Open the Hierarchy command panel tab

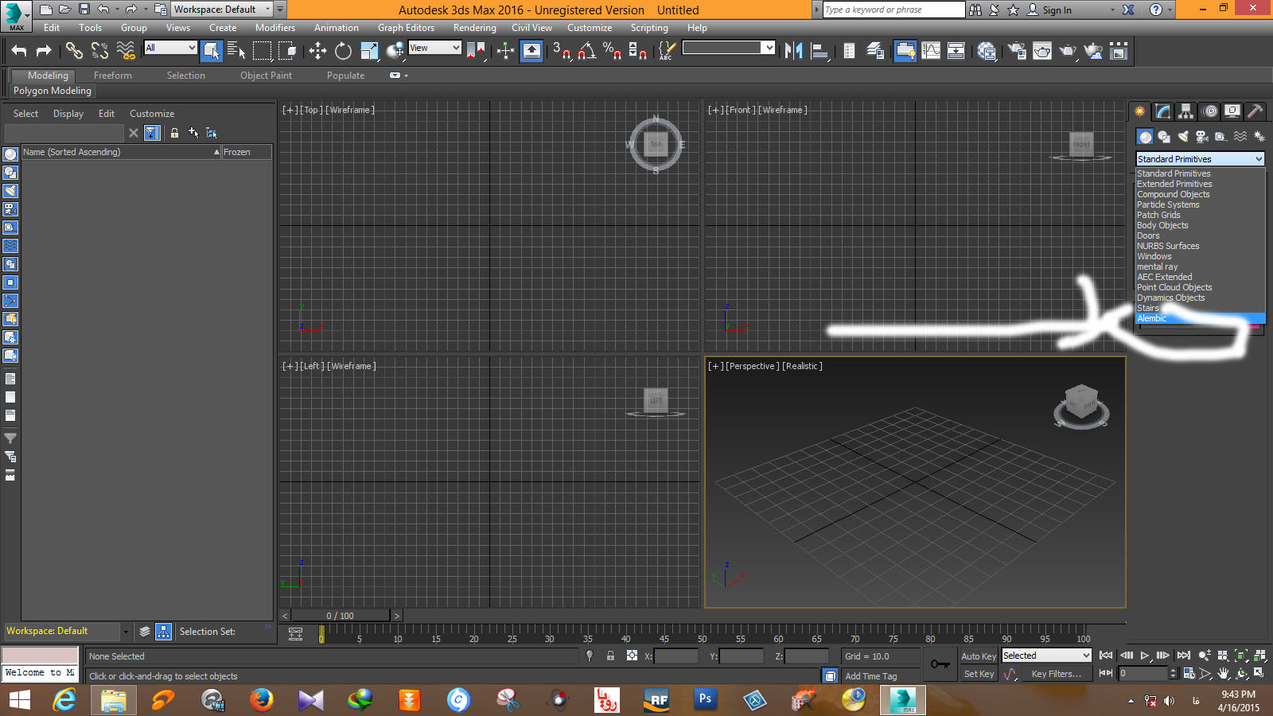pos(1186,111)
